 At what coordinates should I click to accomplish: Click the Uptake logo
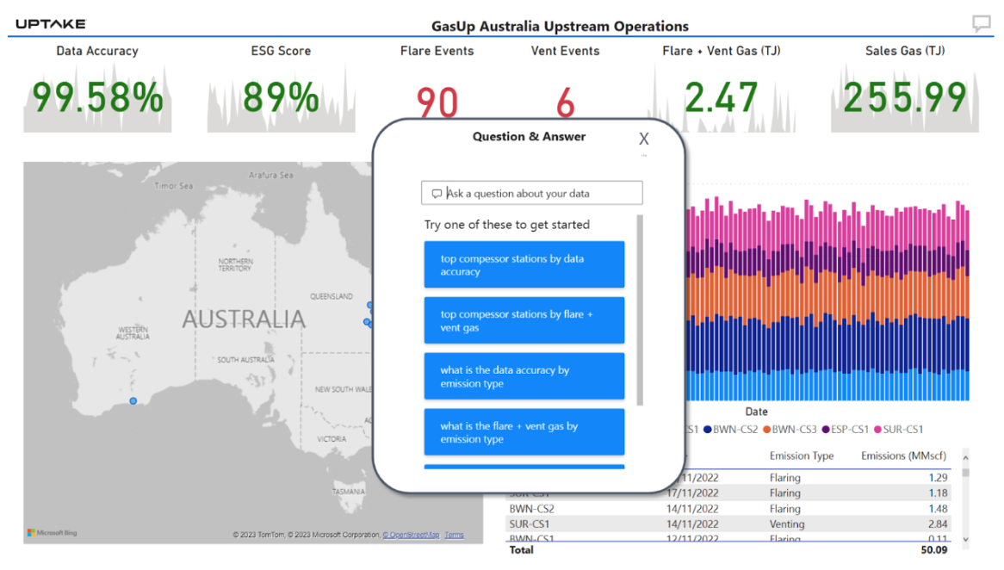click(x=51, y=24)
